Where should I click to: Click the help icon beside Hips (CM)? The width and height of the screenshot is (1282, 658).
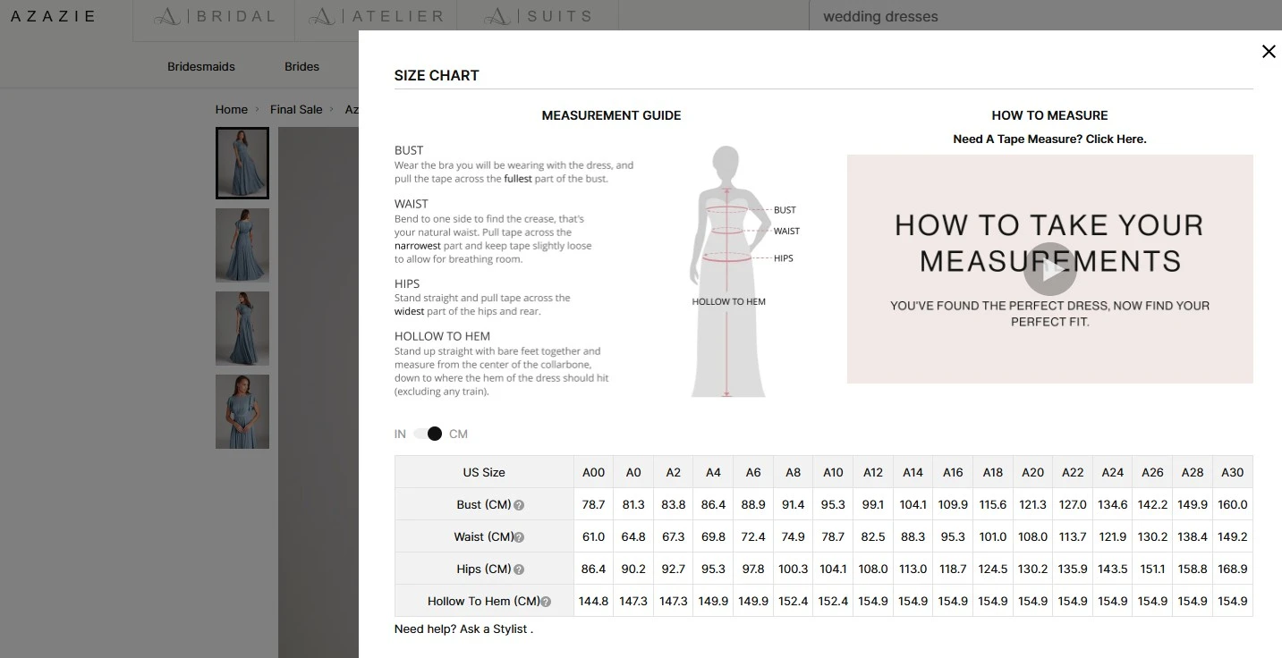[x=519, y=569]
